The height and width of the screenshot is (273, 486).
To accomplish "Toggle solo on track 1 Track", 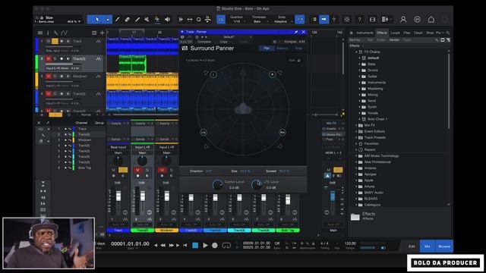I will (55, 41).
